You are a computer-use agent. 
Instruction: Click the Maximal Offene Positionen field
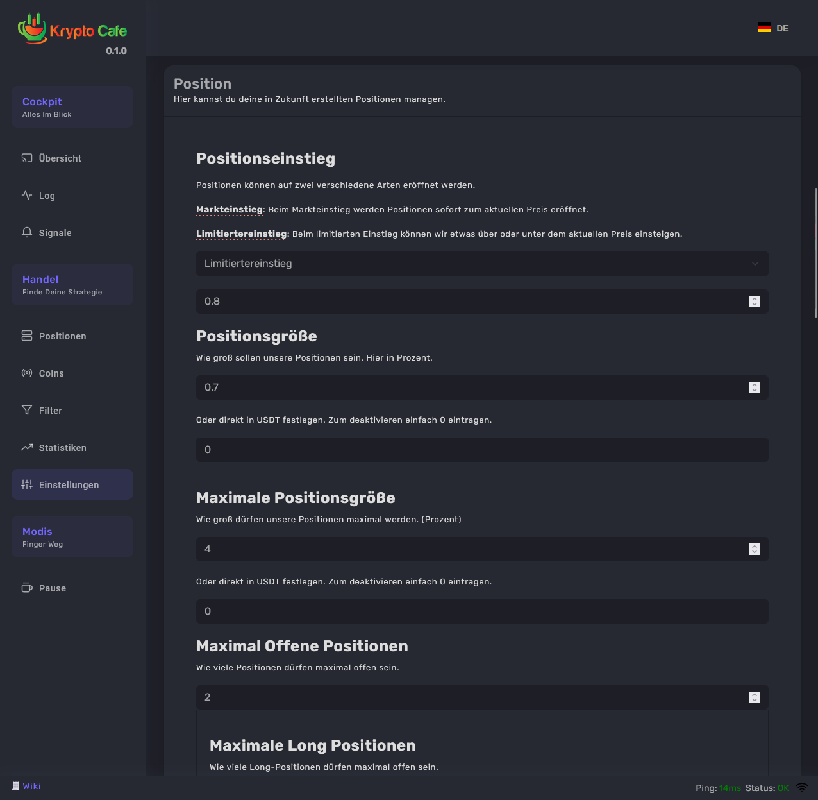tap(471, 697)
